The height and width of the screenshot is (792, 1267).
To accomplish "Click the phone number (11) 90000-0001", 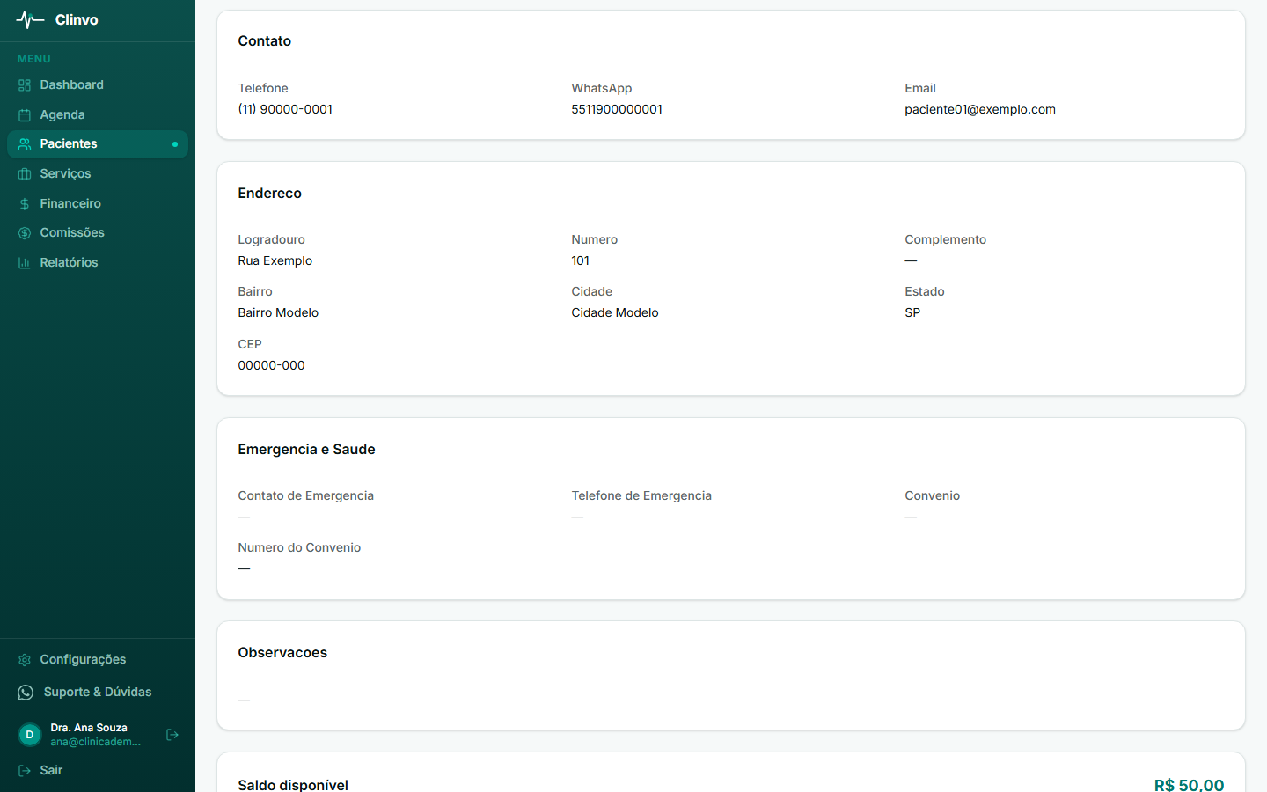I will [285, 109].
